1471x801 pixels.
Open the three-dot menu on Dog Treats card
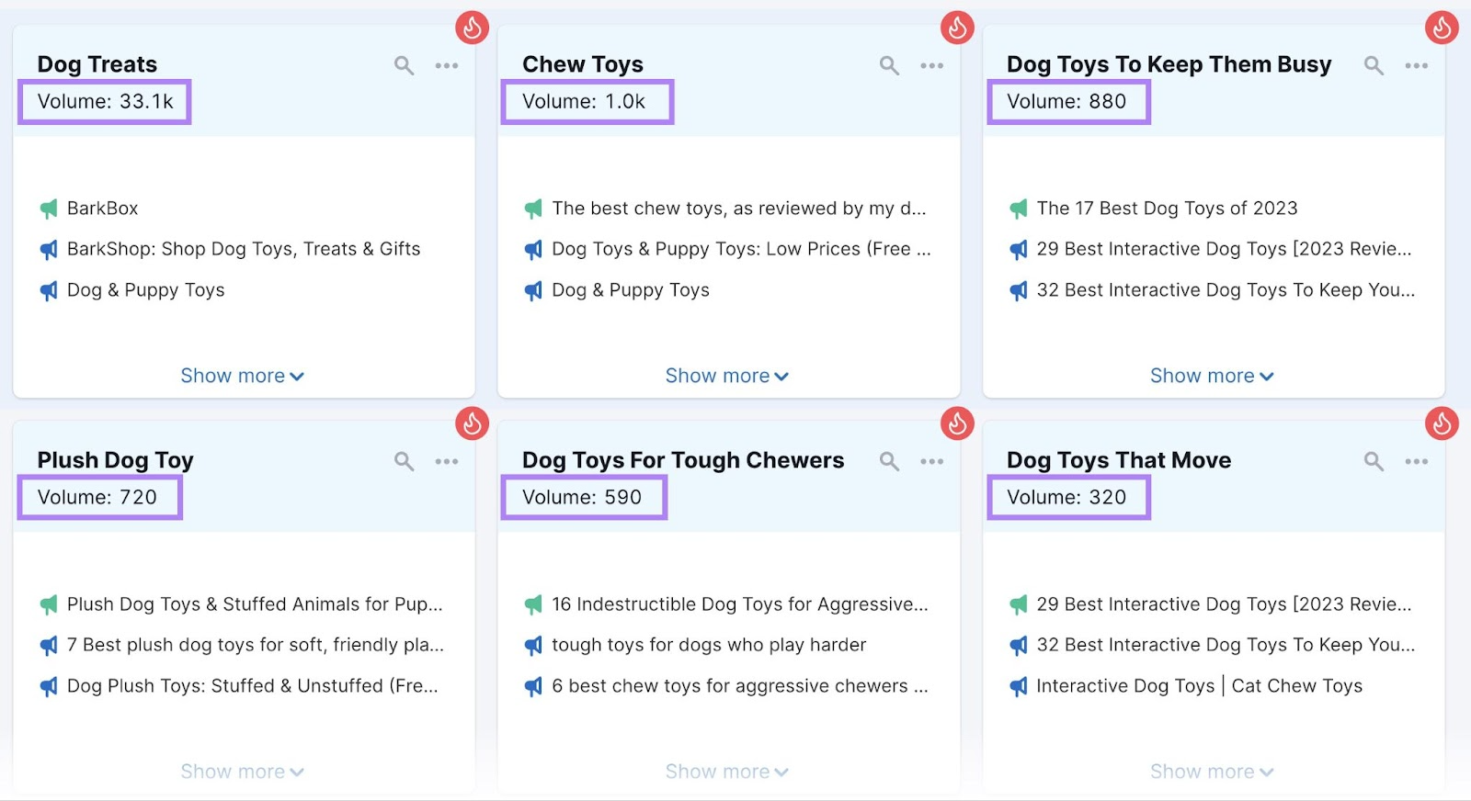tap(447, 65)
